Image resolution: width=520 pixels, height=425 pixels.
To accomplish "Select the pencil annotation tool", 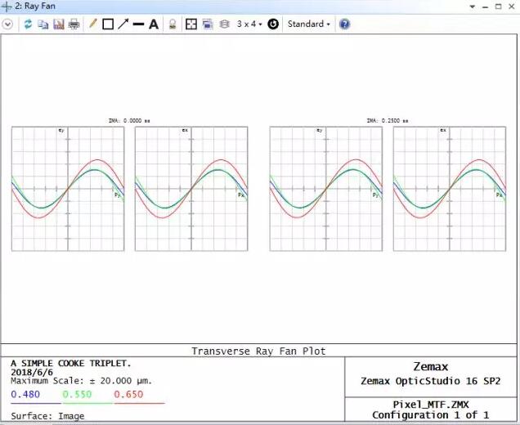I will 93,24.
